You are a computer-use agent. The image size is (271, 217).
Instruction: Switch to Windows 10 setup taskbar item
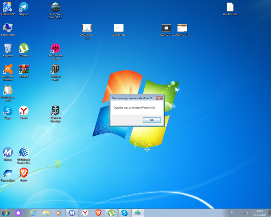(138, 213)
